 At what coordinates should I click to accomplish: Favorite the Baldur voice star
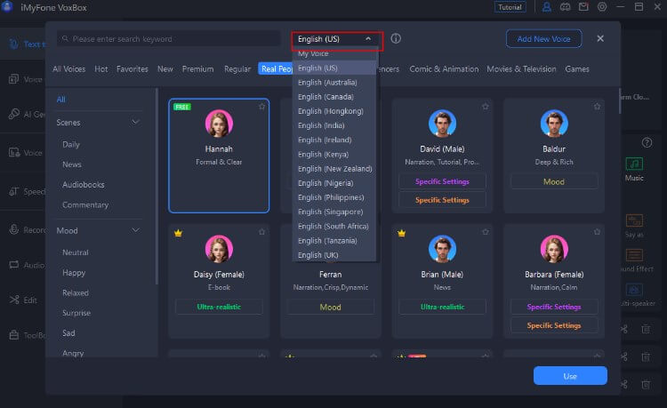tap(597, 107)
